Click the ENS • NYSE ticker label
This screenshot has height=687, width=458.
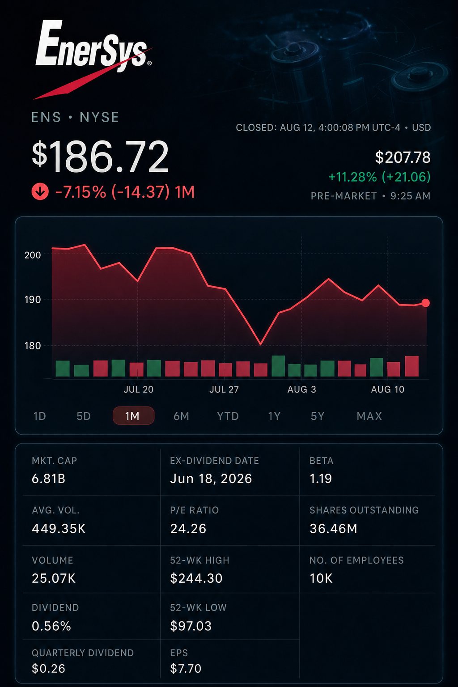point(75,117)
